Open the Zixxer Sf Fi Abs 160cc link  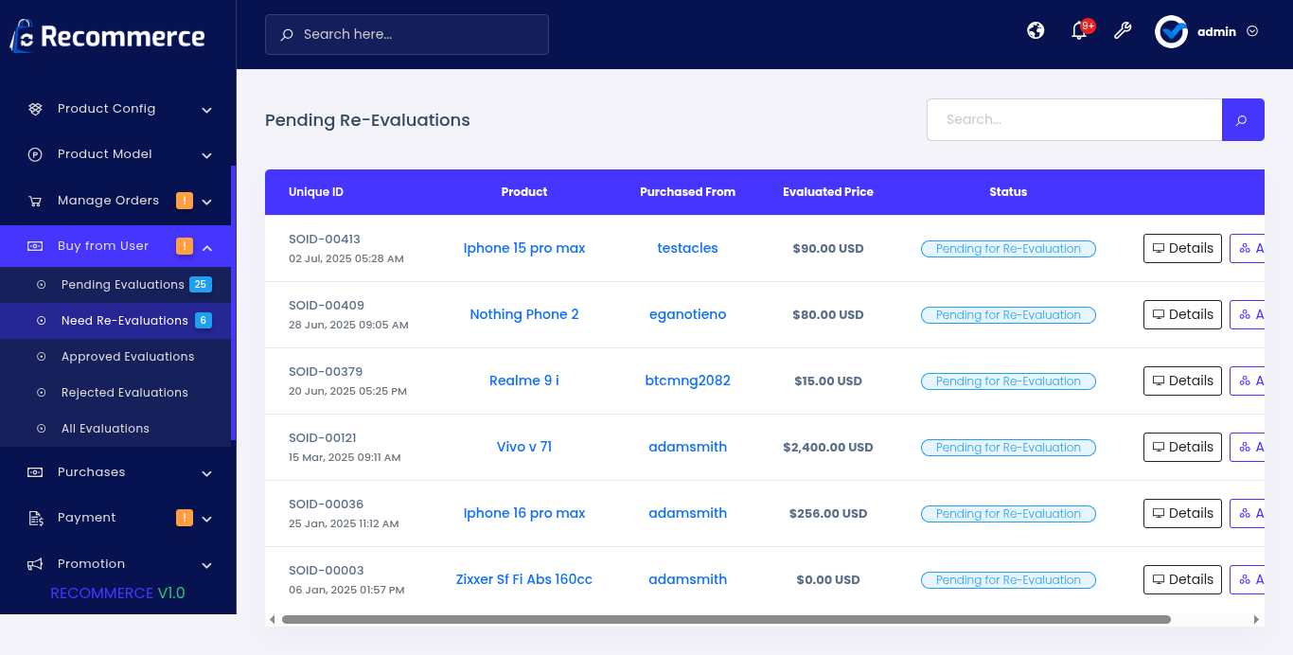click(524, 579)
